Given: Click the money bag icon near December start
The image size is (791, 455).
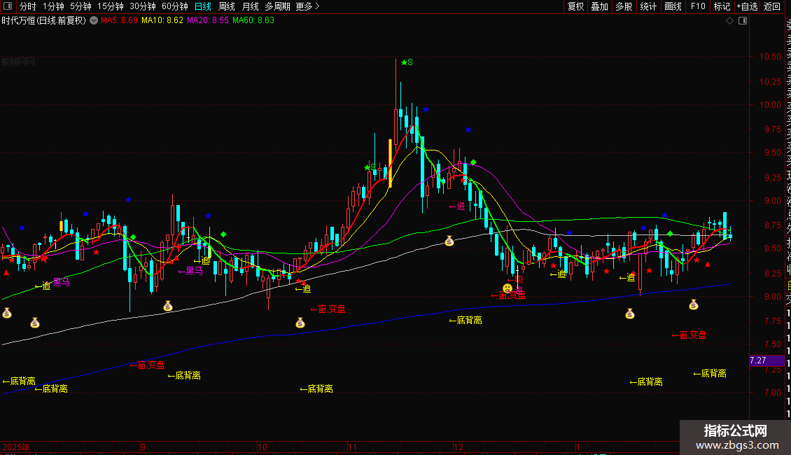Looking at the screenshot, I should [449, 241].
